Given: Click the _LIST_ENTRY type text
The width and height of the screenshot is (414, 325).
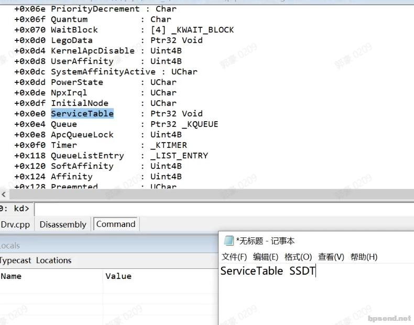Looking at the screenshot, I should point(179,156).
